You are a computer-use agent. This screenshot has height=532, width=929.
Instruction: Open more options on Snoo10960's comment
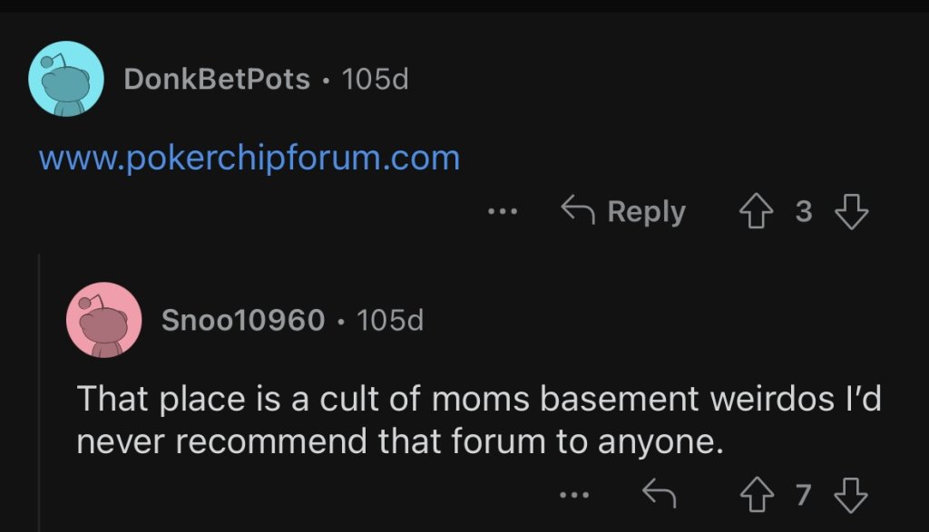573,495
